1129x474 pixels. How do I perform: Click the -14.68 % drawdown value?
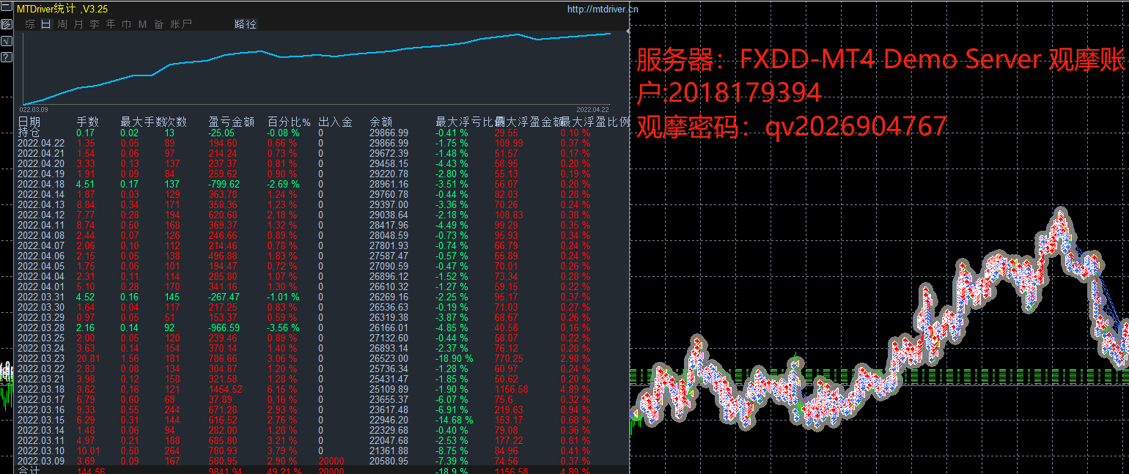coord(455,420)
